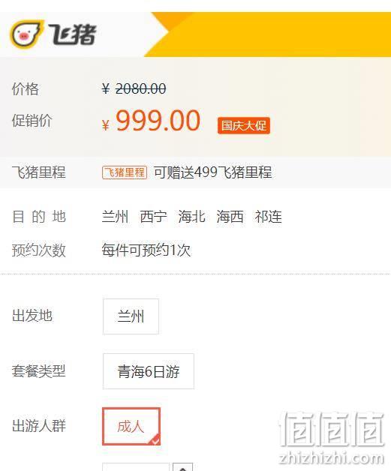This screenshot has height=471, width=391.
Task: Select the 青海6日游 package type
Action: tap(149, 371)
